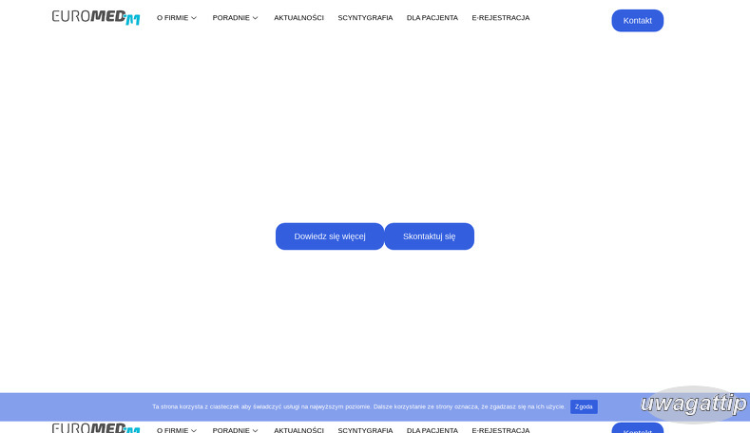Image resolution: width=750 pixels, height=433 pixels.
Task: Click the EUROMED logo below the cookie banner
Action: [96, 428]
